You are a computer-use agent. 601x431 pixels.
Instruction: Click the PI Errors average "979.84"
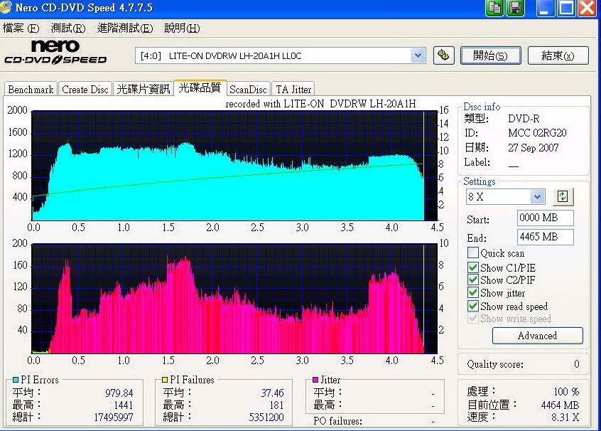(x=119, y=393)
